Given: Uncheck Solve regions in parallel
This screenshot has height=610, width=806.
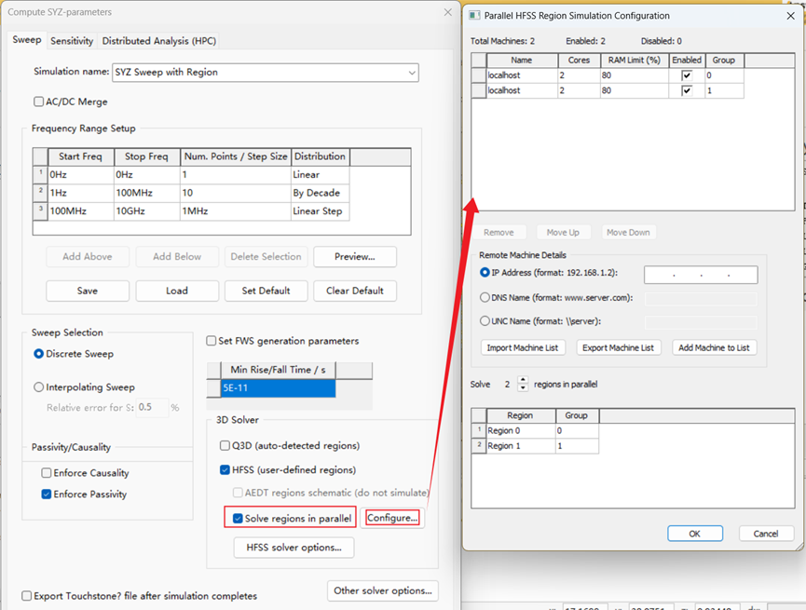Looking at the screenshot, I should coord(239,518).
